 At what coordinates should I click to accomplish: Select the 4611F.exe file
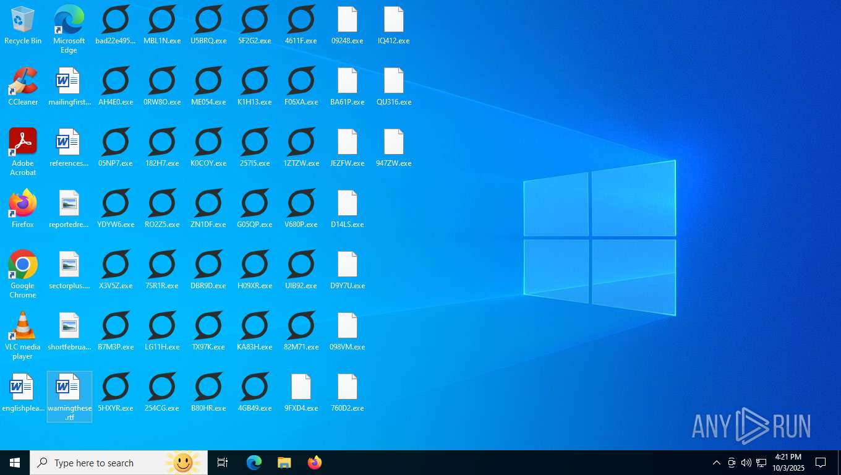pyautogui.click(x=301, y=25)
